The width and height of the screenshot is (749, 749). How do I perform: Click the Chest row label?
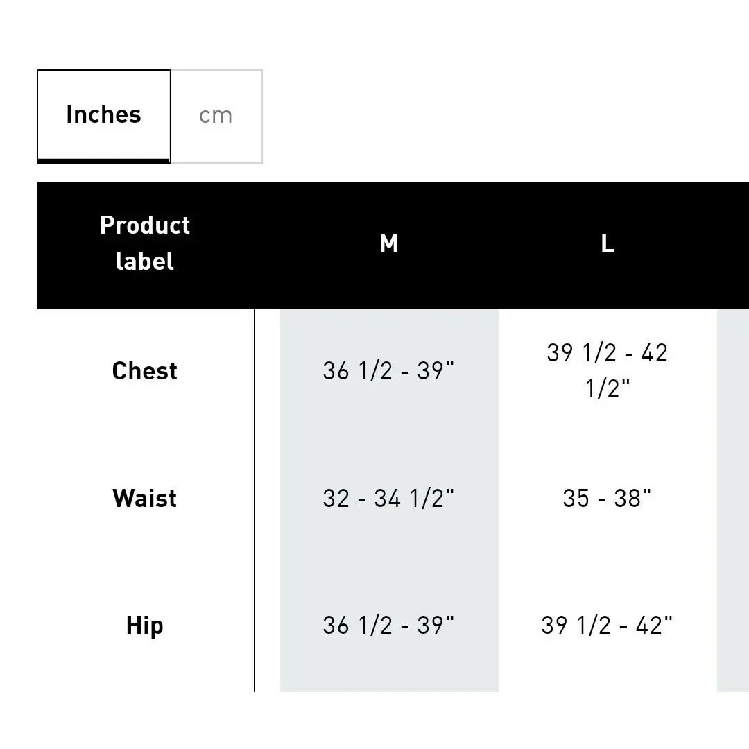click(x=145, y=370)
